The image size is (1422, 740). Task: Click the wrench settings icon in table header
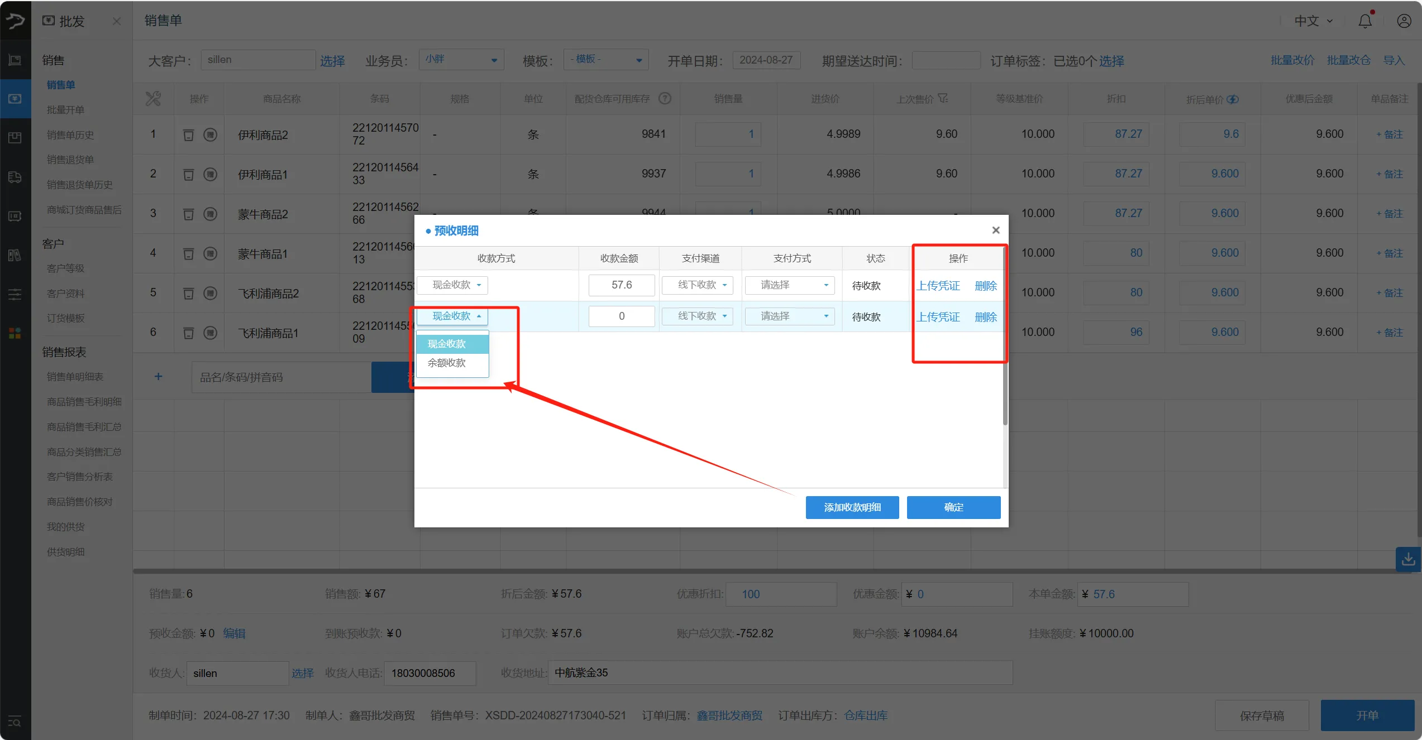tap(153, 99)
